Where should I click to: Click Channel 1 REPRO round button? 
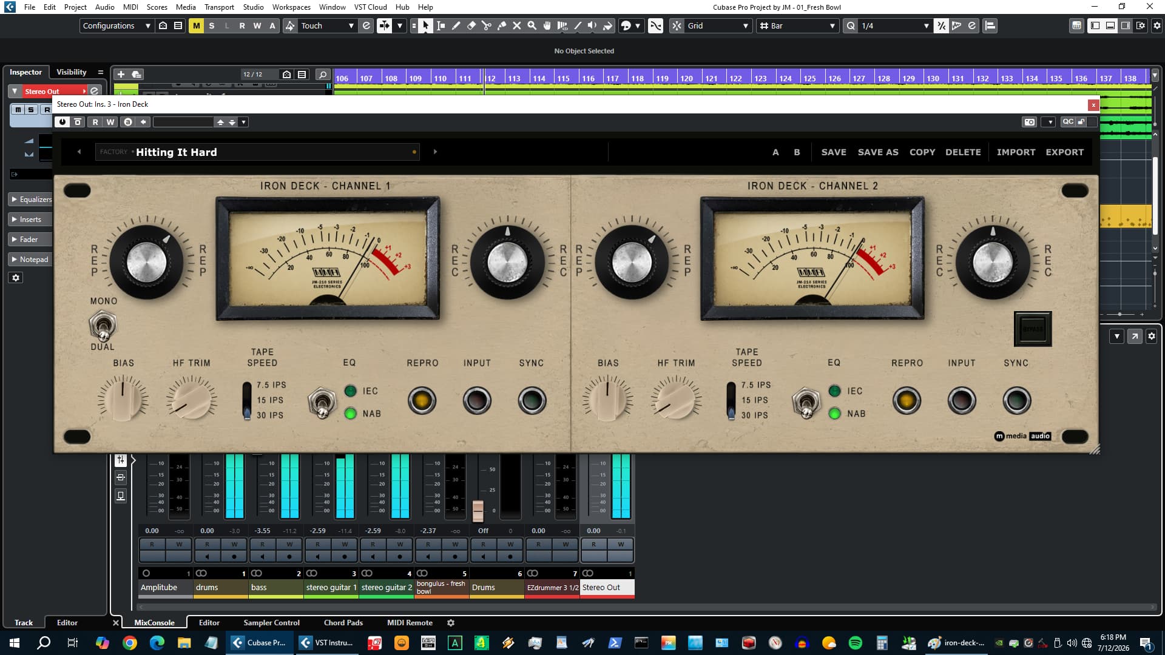[x=422, y=400]
